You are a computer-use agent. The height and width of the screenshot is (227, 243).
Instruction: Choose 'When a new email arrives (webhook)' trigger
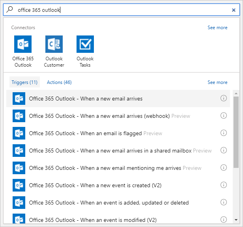[118, 116]
